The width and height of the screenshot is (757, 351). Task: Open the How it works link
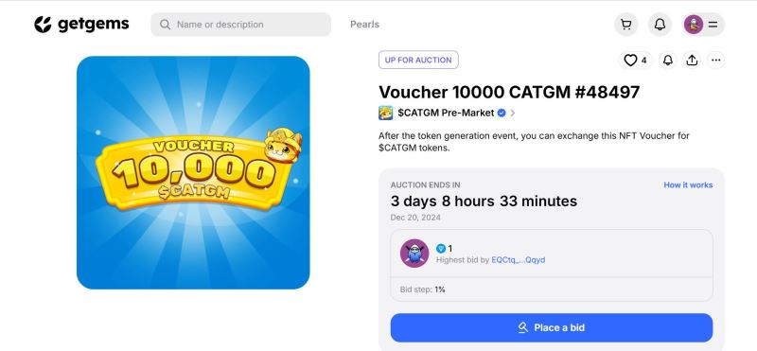688,184
